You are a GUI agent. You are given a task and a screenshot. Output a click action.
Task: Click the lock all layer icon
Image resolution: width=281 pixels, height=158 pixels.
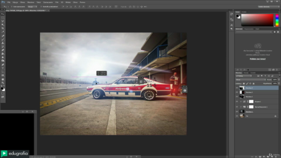pyautogui.click(x=253, y=83)
